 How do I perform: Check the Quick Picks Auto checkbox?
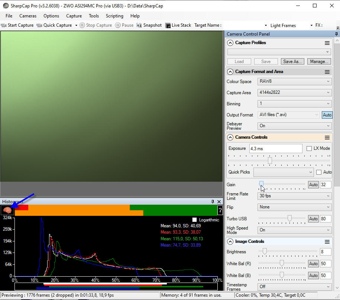click(x=318, y=172)
